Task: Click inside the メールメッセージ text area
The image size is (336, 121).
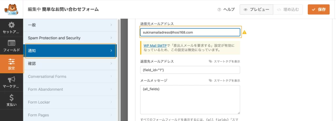Action: 190,100
